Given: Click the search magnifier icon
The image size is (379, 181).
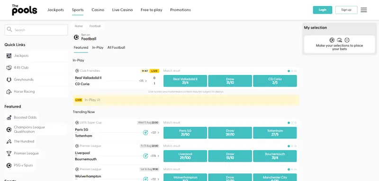Looking at the screenshot, I should (9, 29).
